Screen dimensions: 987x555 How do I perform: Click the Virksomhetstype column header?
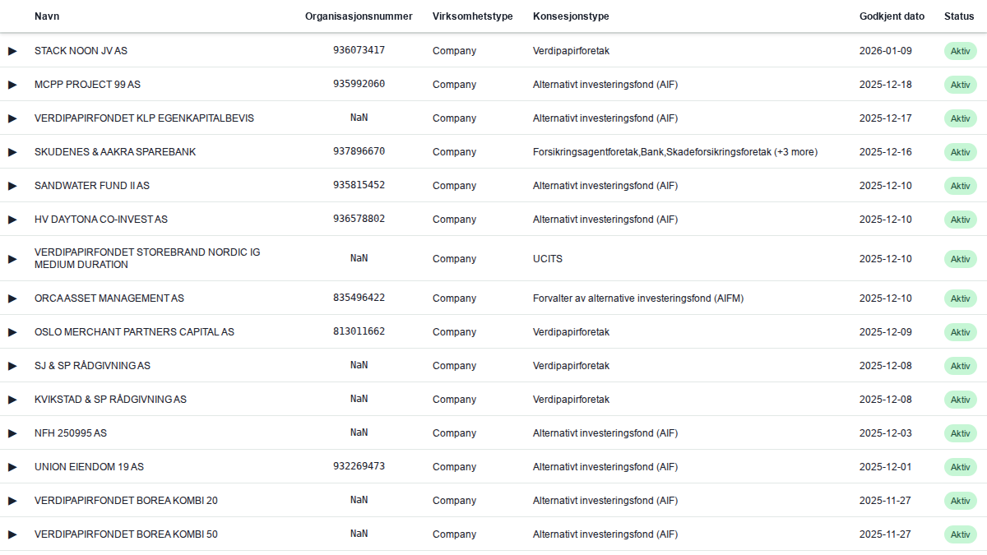472,16
